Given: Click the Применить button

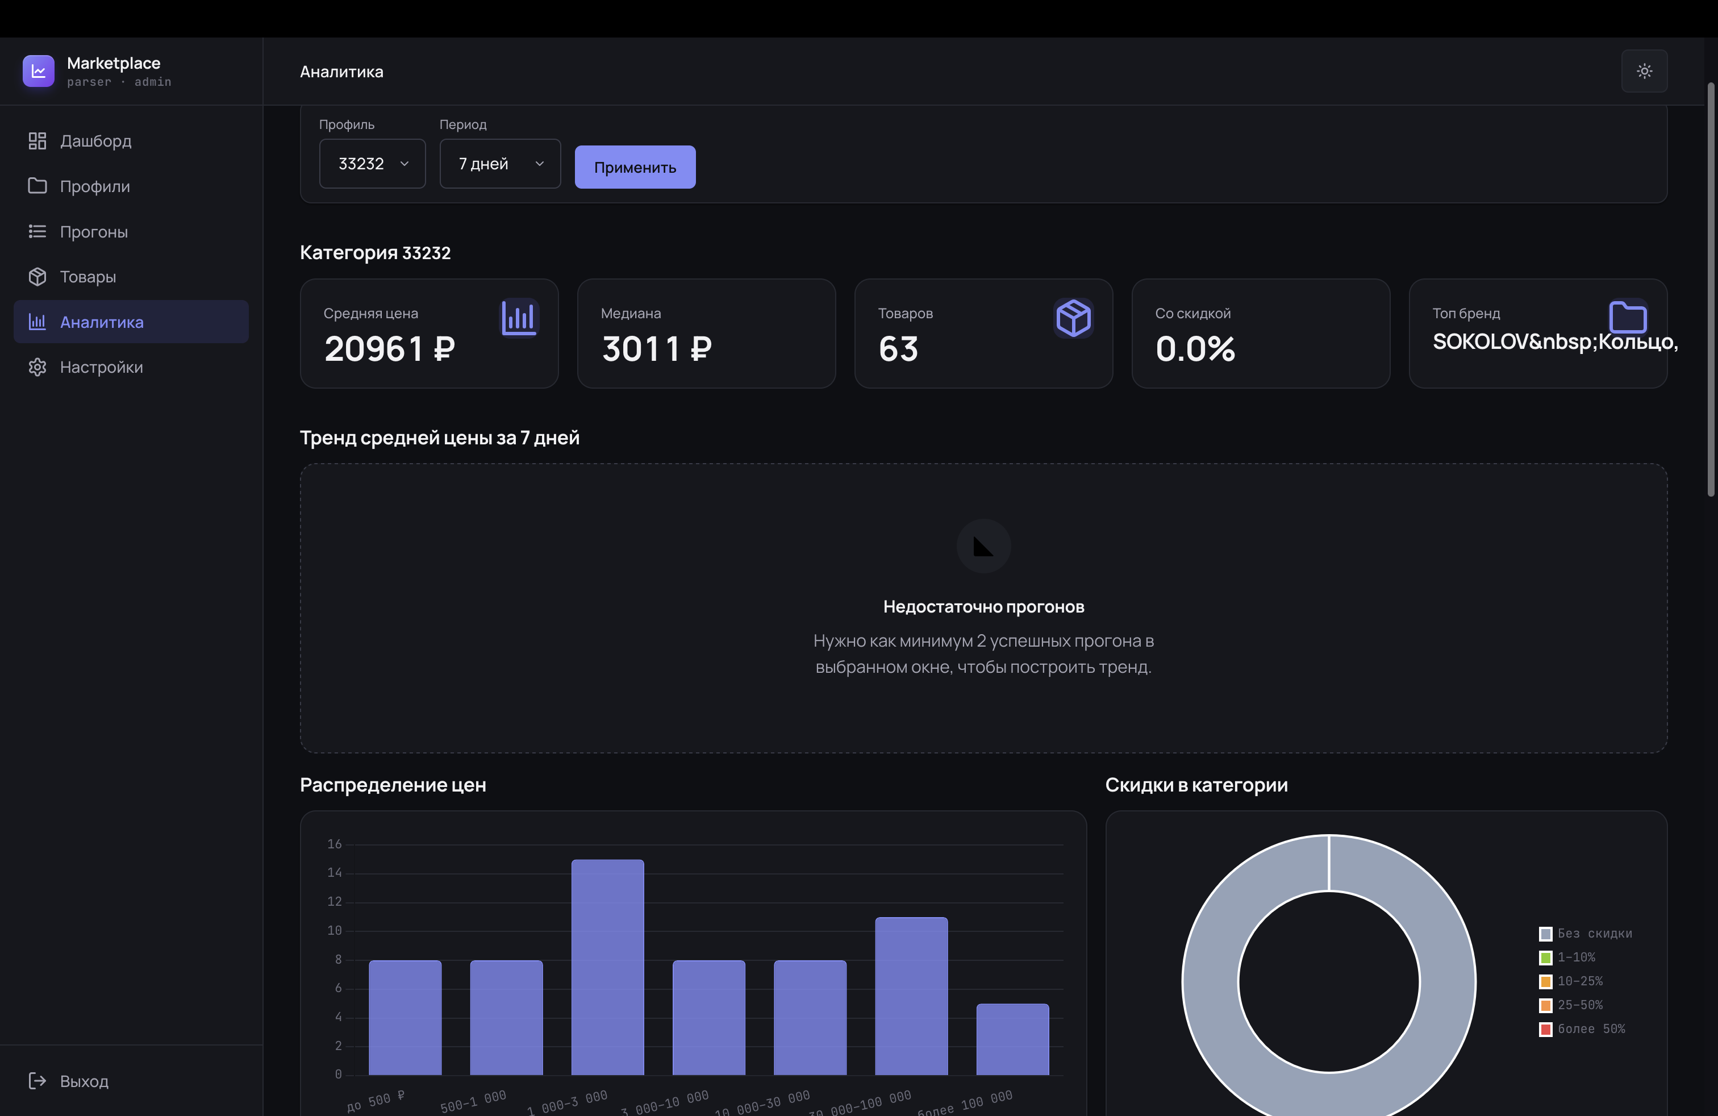Looking at the screenshot, I should tap(635, 168).
